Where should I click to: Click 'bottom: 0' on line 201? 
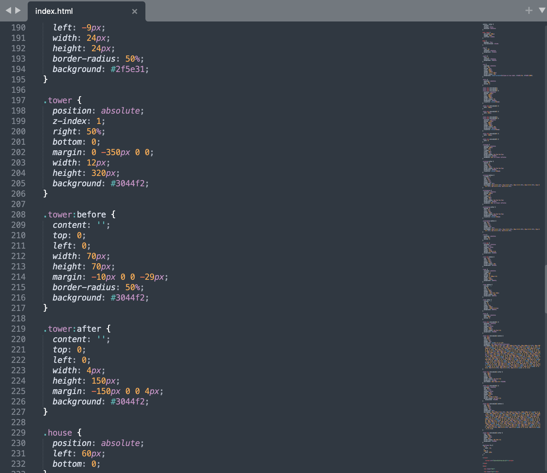tap(74, 142)
